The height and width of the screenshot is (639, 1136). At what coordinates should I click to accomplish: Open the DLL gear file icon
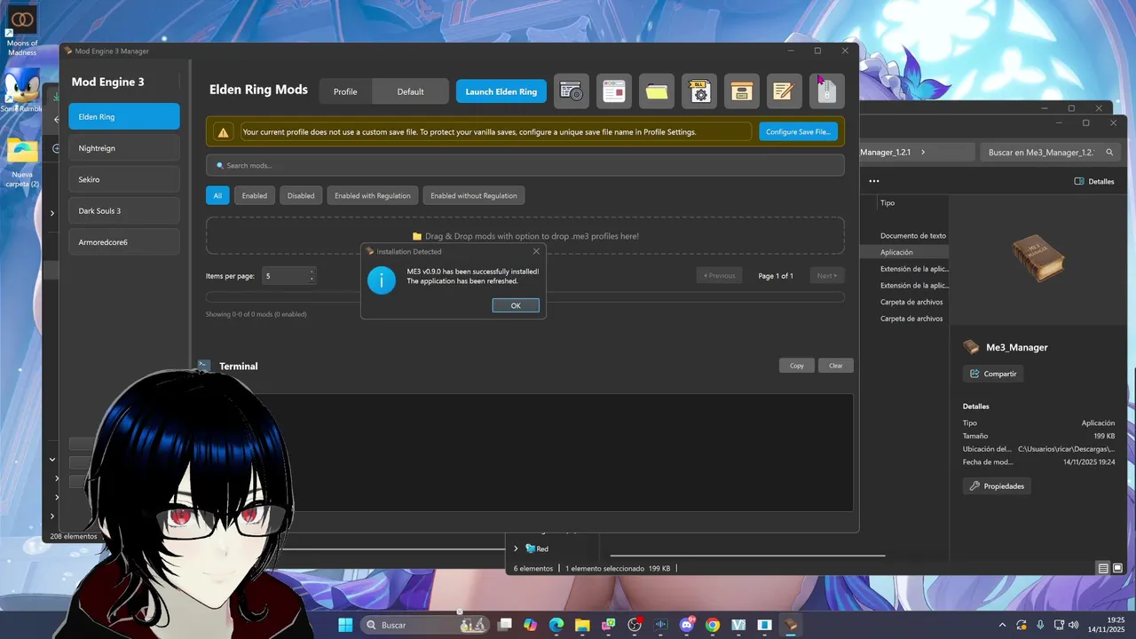pos(699,91)
